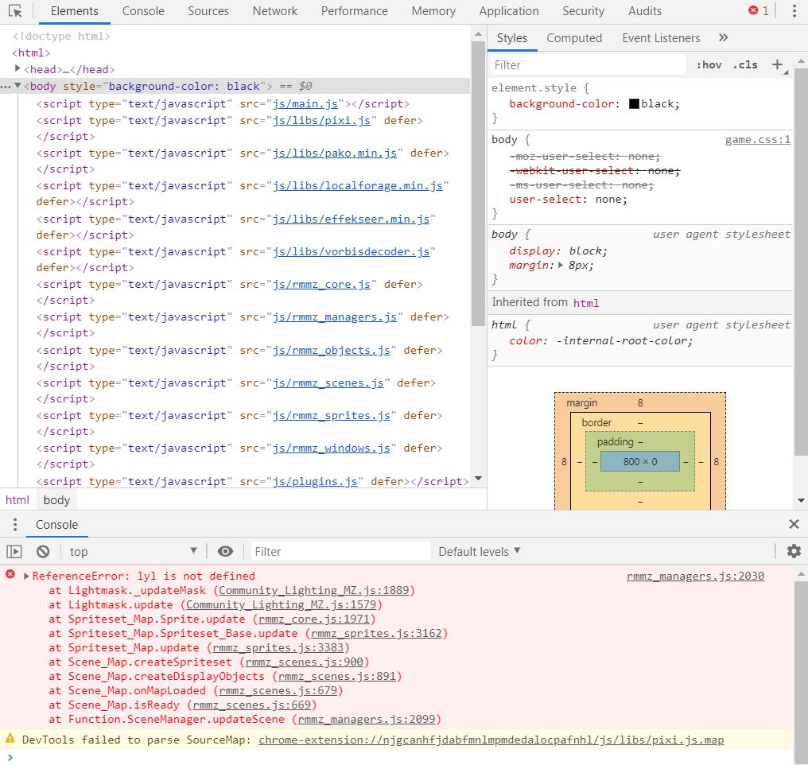Open the Sources tab
The width and height of the screenshot is (808, 765).
coord(208,11)
